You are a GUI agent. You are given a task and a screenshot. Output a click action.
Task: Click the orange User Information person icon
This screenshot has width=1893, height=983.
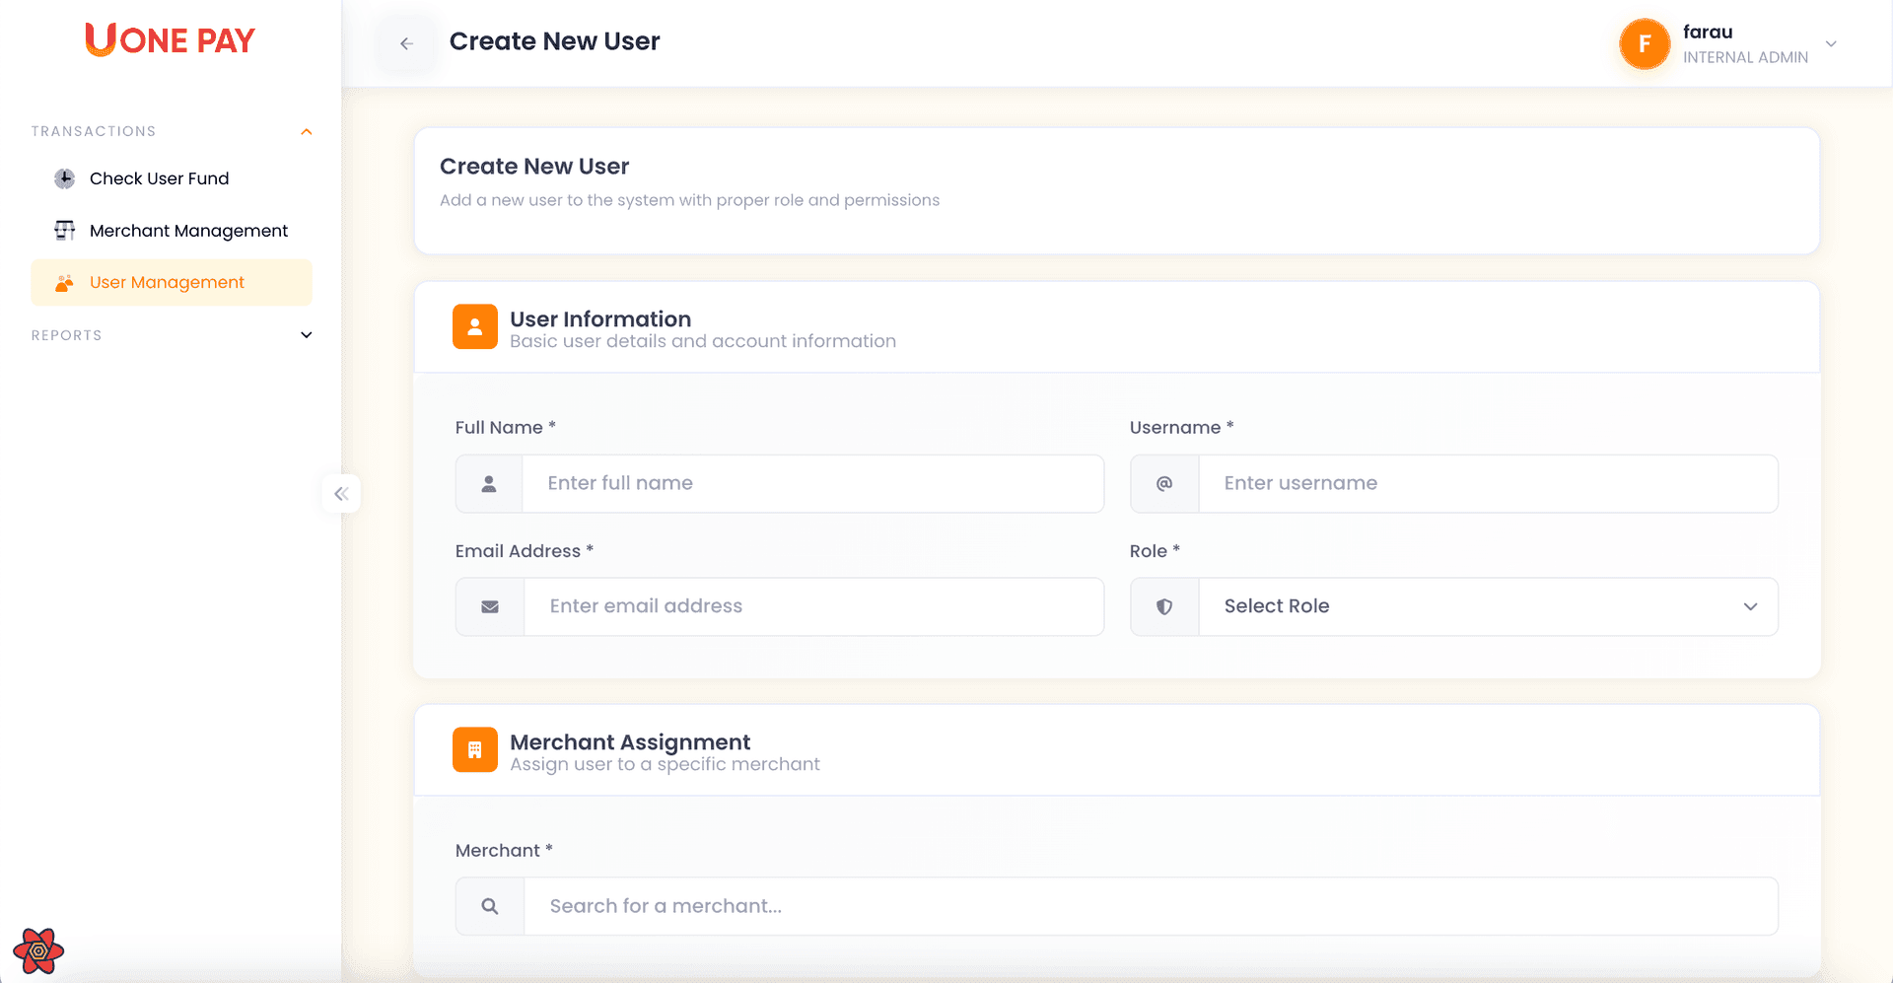pyautogui.click(x=474, y=327)
